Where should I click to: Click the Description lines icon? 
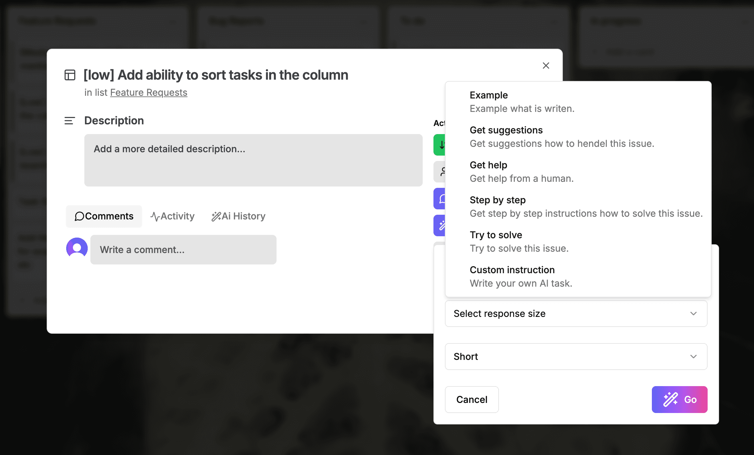70,121
